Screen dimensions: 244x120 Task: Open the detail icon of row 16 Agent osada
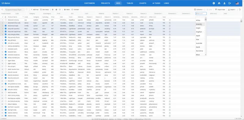(x=170, y=63)
